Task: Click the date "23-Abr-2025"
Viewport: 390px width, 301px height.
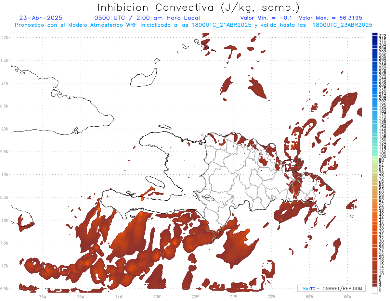Action: 41,18
